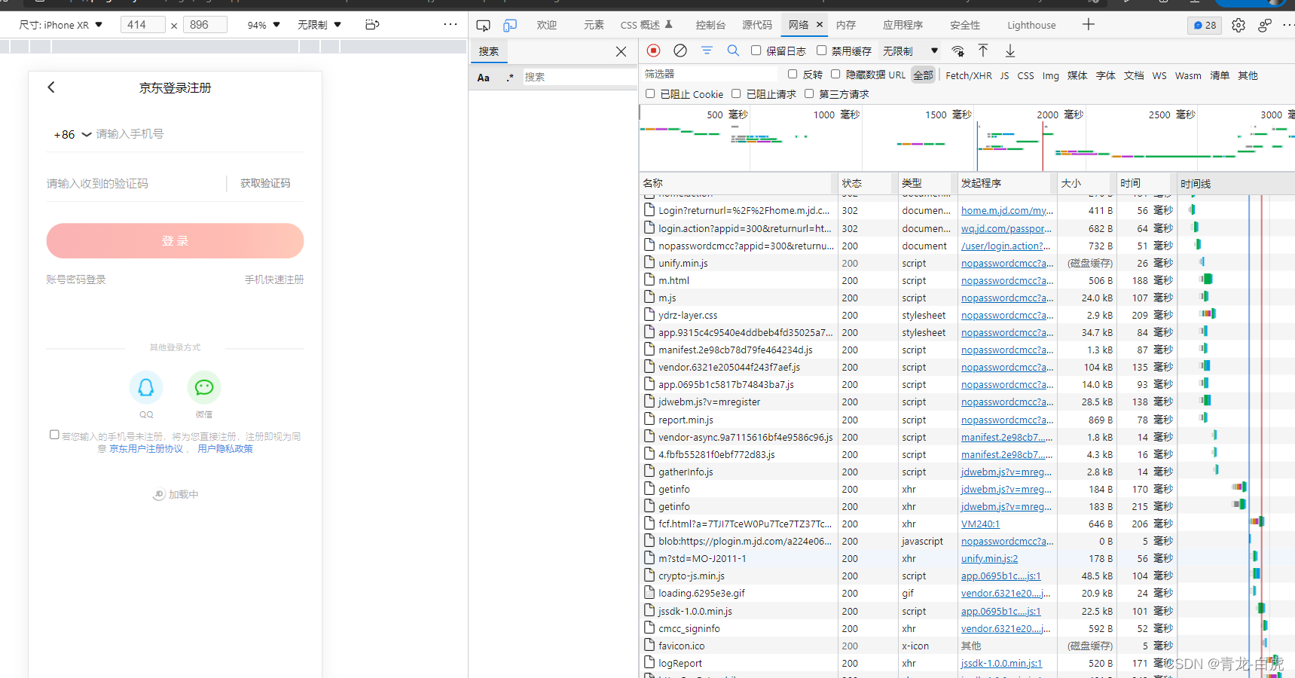Screen dimensions: 1295x678
Task: Toggle the network filter funnel icon
Action: 707,50
